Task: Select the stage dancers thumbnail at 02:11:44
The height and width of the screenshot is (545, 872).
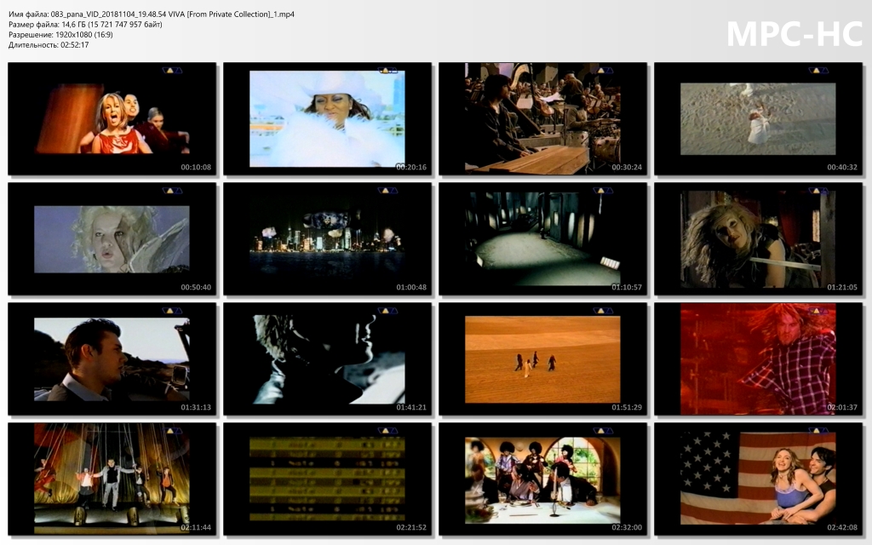Action: pyautogui.click(x=112, y=479)
